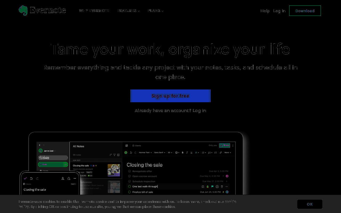The image size is (341, 213).
Task: Select the Closing the sale note thumbnail
Action: coord(114,170)
